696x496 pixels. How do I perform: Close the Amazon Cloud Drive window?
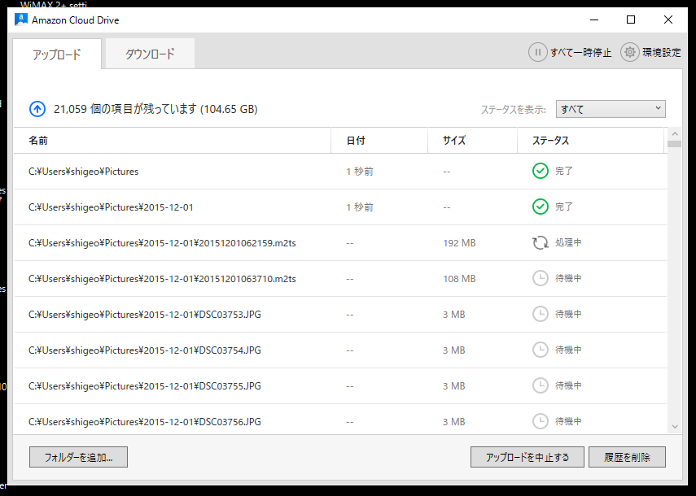coord(668,20)
